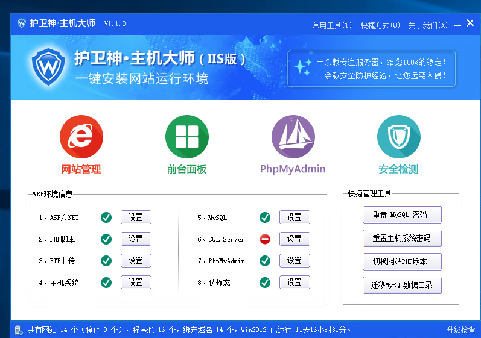Image resolution: width=481 pixels, height=338 pixels.
Task: Launch the PhpMyAdmin sailboat icon
Action: (x=293, y=137)
